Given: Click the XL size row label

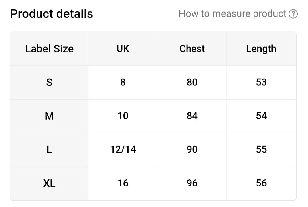Looking at the screenshot, I should (x=49, y=184).
